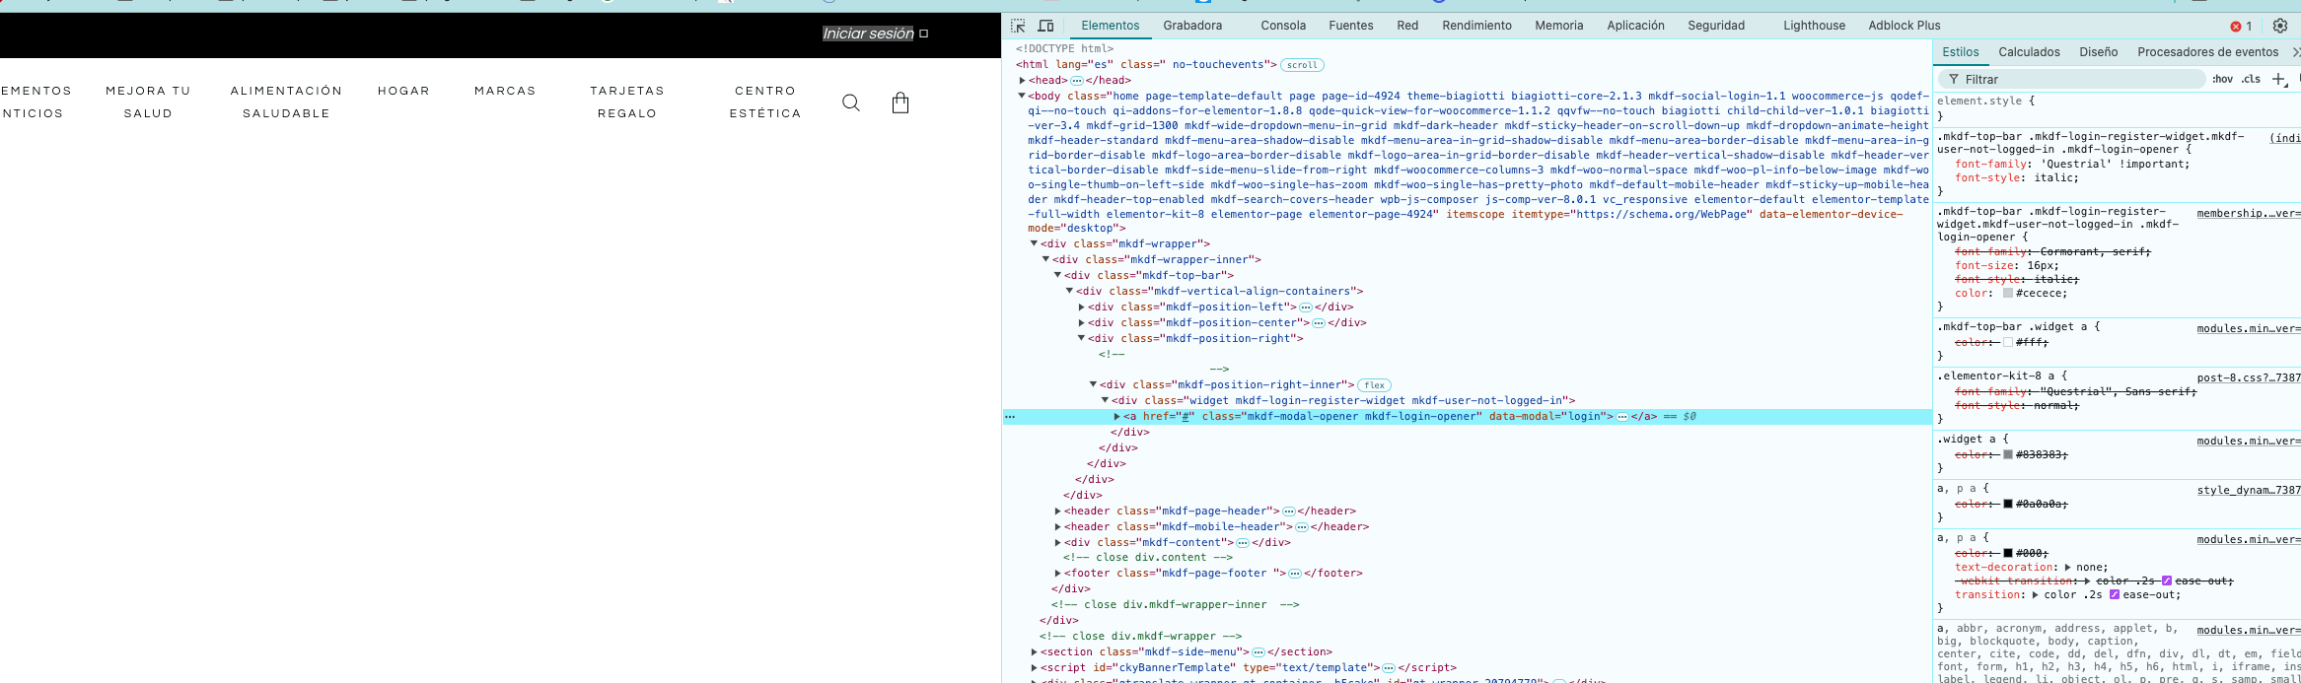
Task: Open the HOGAR menu item
Action: [403, 91]
